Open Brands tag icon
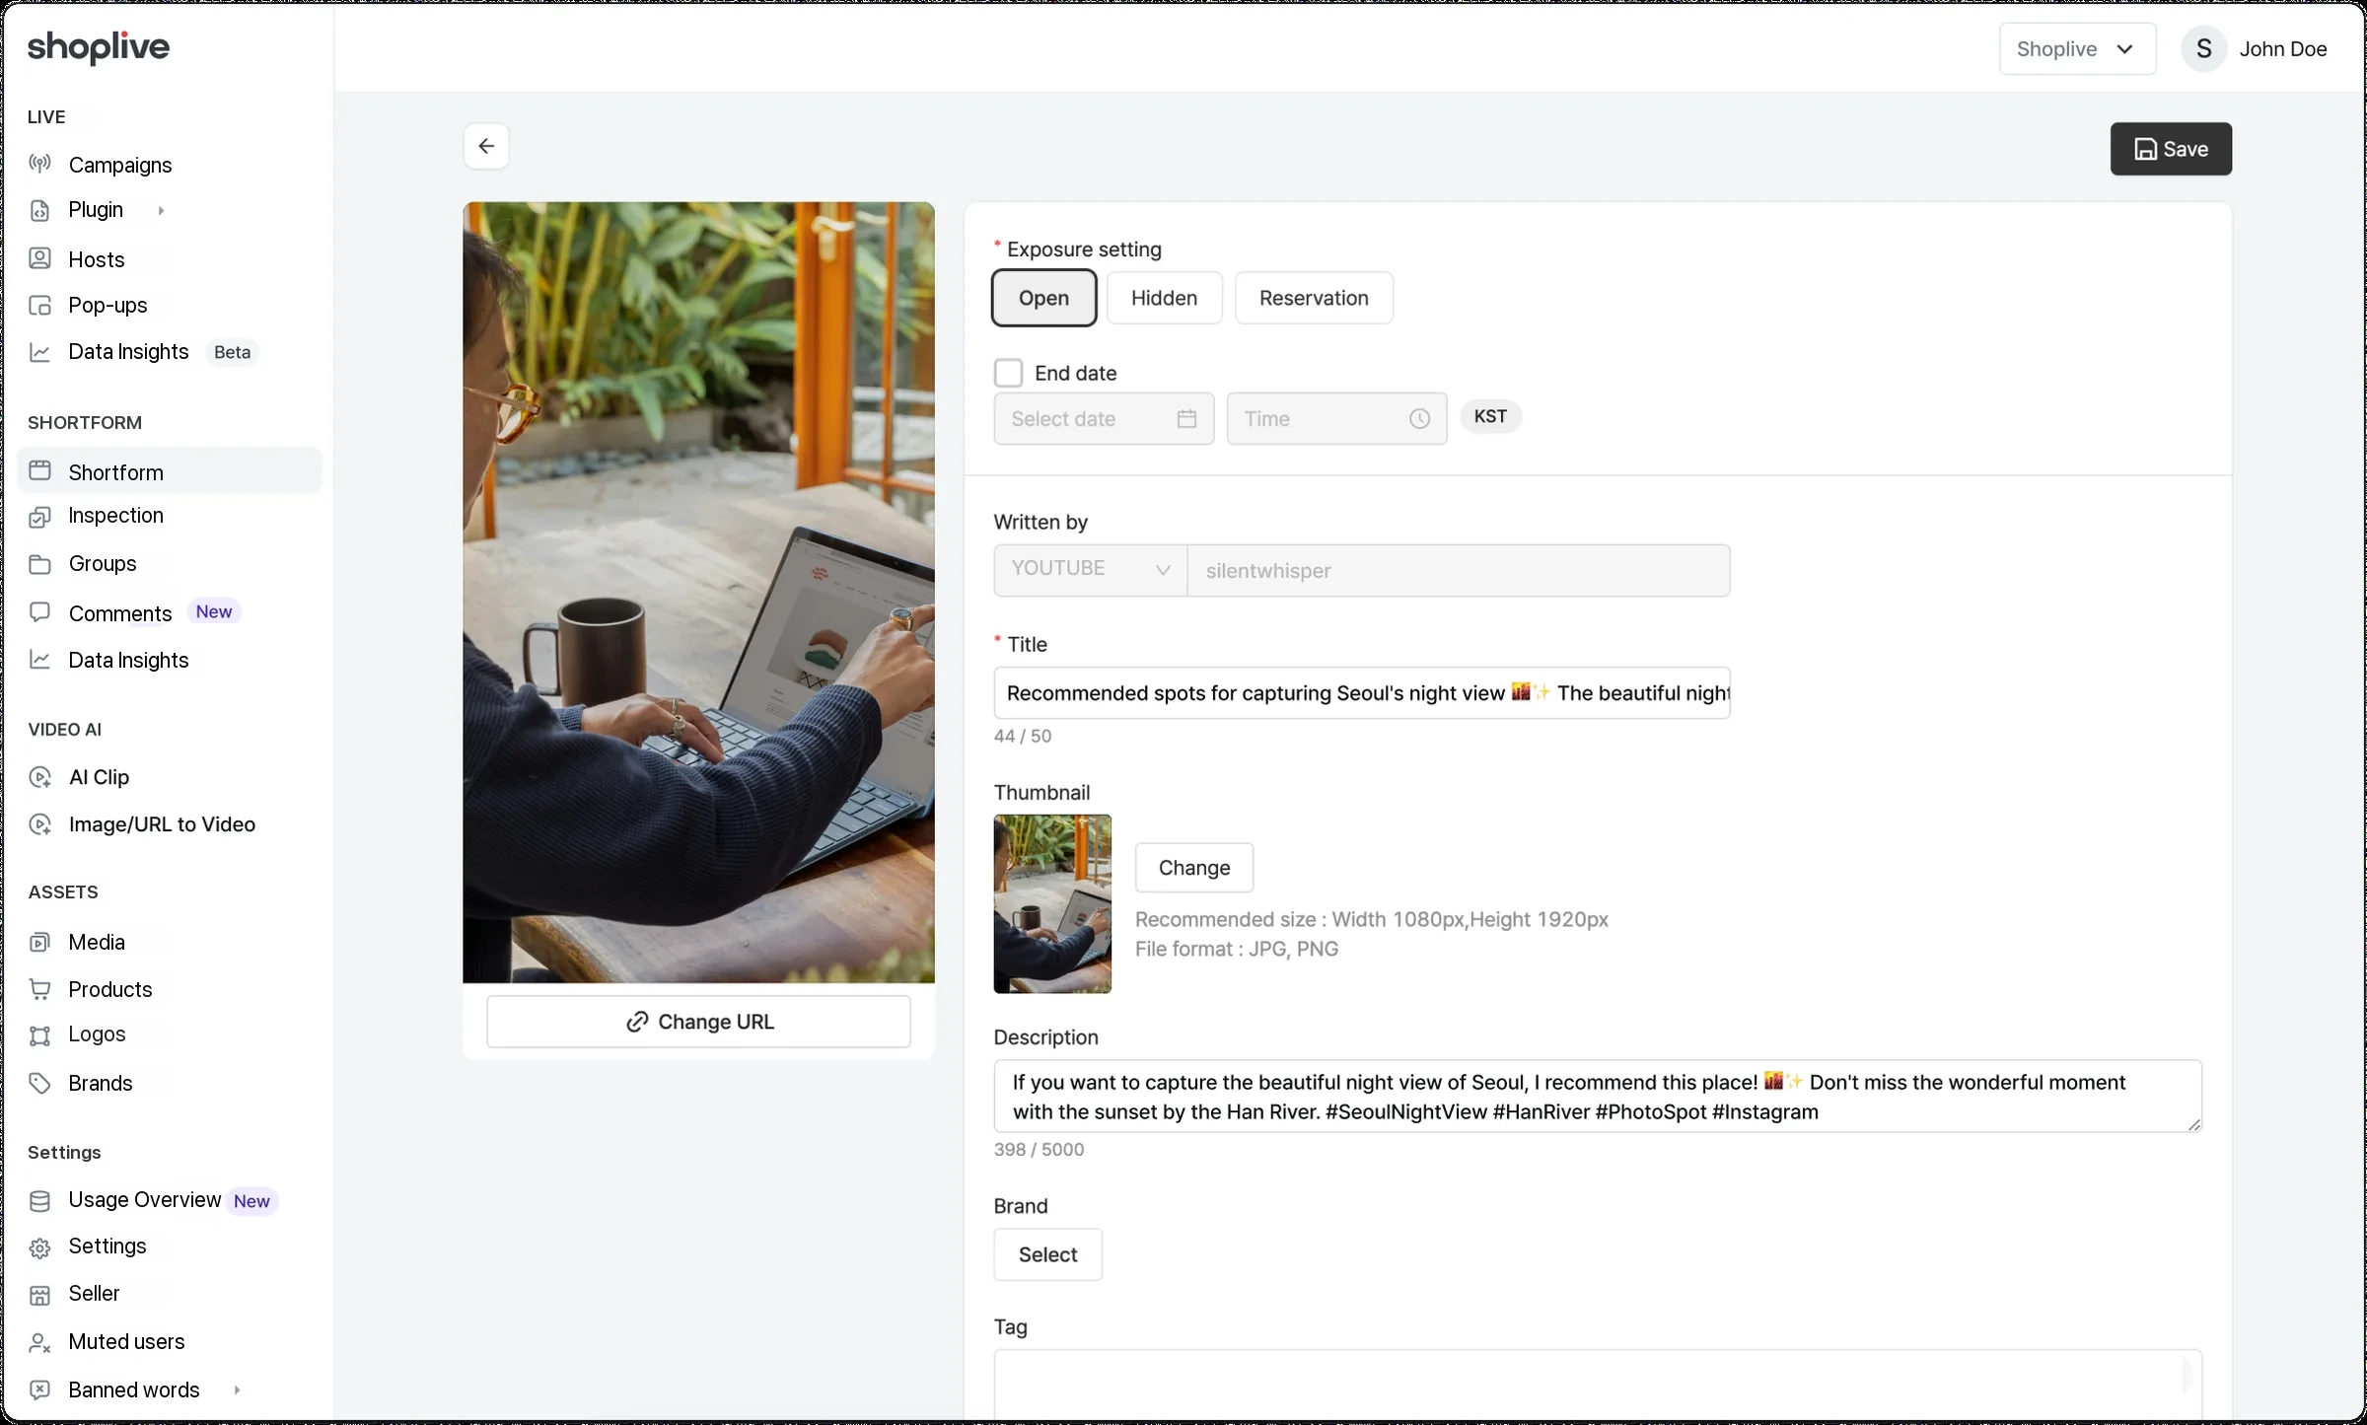This screenshot has width=2367, height=1425. 39,1083
